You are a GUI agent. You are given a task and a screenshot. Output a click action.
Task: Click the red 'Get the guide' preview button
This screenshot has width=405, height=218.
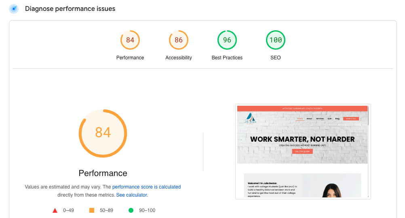tap(302, 151)
